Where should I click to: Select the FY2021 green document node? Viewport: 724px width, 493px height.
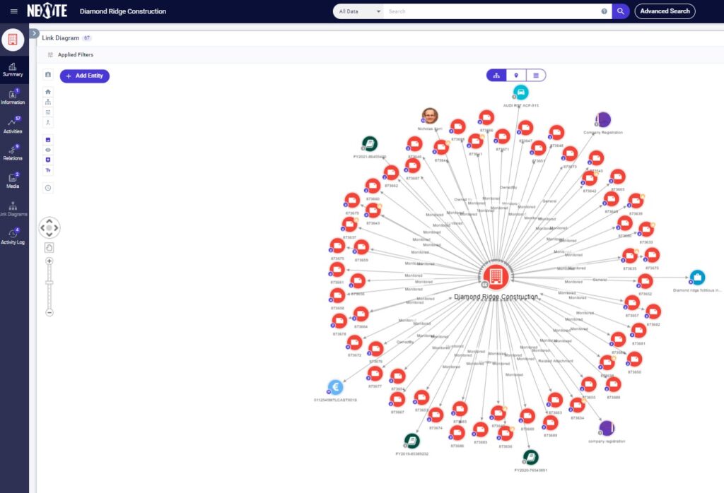[369, 144]
